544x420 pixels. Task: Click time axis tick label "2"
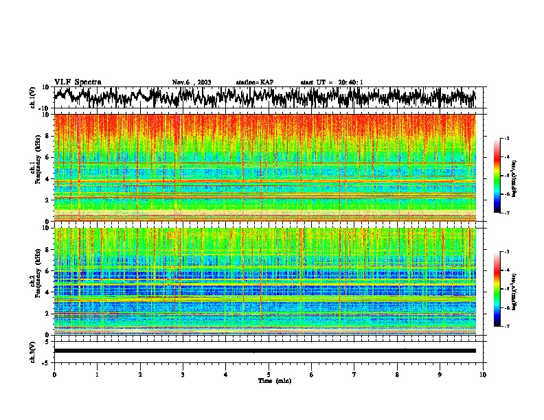[x=140, y=375]
